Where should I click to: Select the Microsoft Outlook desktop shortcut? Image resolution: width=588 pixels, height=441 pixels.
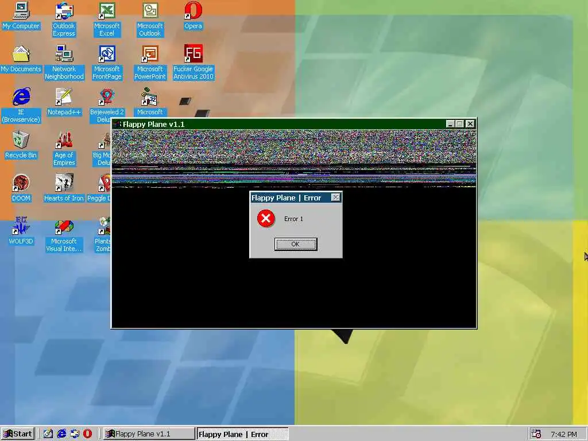[x=150, y=20]
